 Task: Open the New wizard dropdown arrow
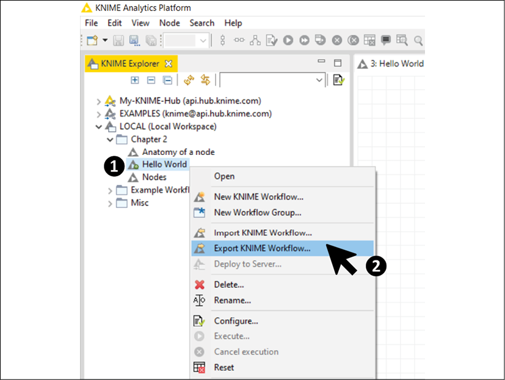105,40
